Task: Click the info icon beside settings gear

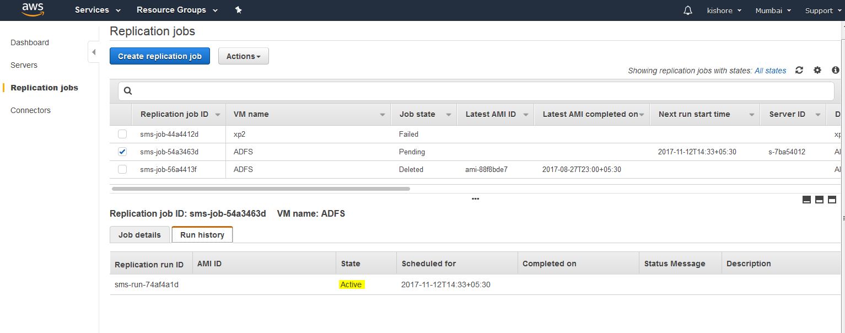Action: (x=836, y=70)
